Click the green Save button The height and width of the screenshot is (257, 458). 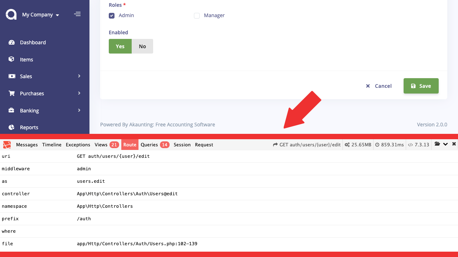(x=421, y=86)
